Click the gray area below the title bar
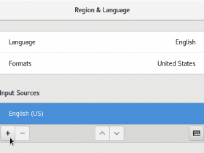This screenshot has width=204, height=153. [102, 26]
